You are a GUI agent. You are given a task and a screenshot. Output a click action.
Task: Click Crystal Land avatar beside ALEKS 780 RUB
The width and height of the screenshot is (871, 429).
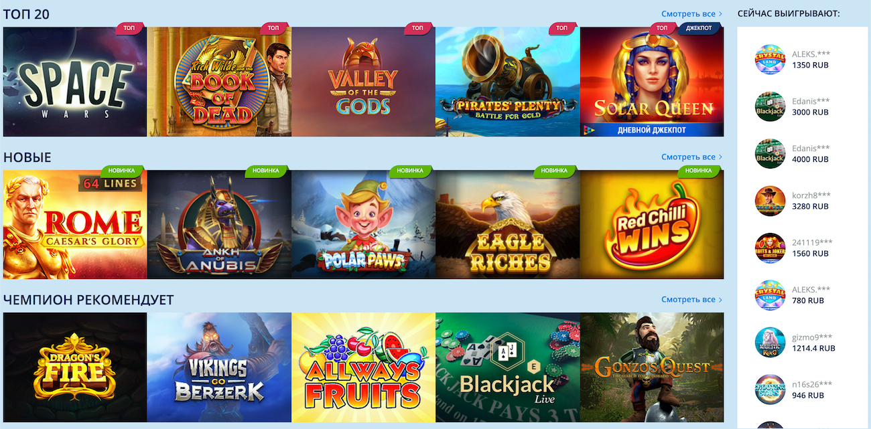[x=770, y=294]
